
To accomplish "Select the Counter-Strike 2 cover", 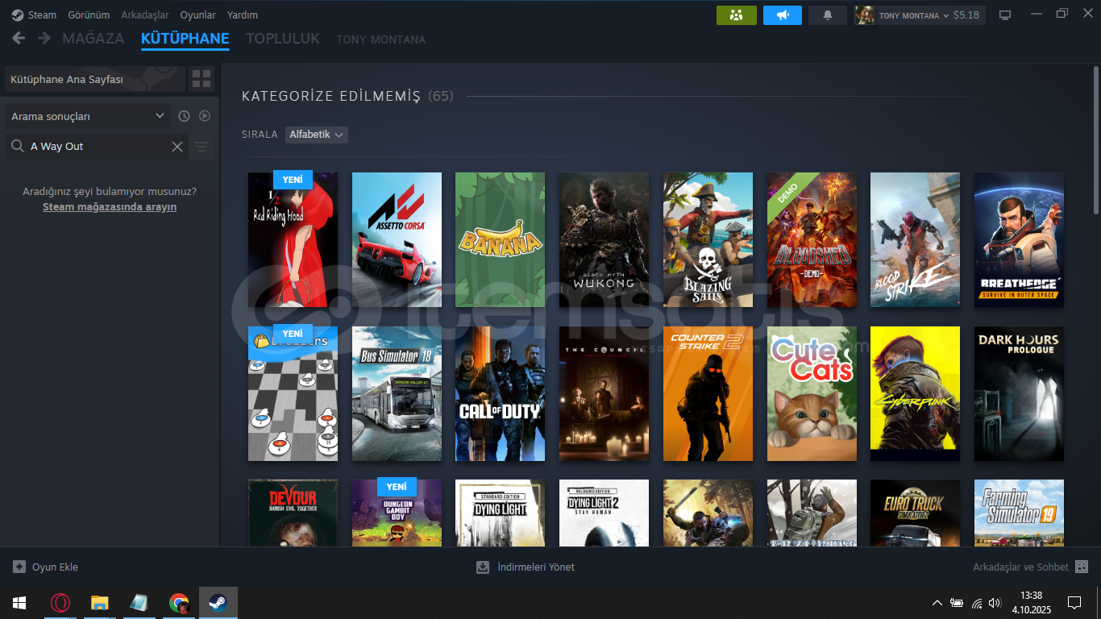I will point(708,393).
